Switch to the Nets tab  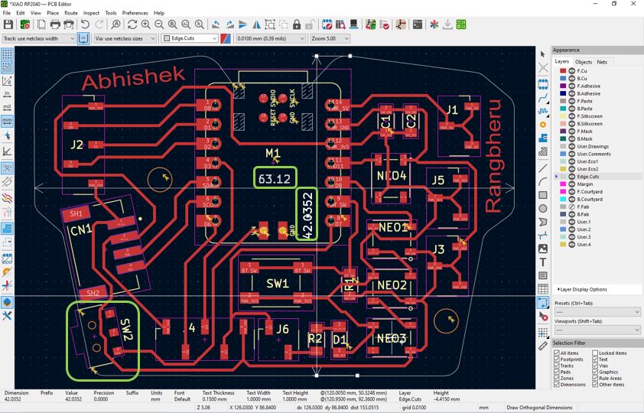click(x=602, y=62)
